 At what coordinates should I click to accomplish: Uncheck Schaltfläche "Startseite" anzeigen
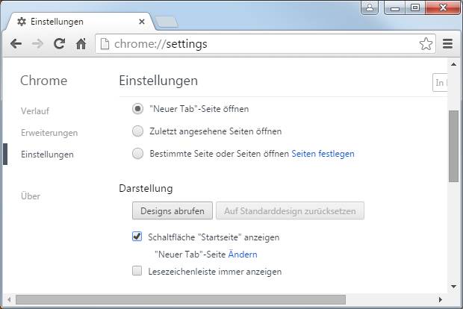tap(137, 237)
